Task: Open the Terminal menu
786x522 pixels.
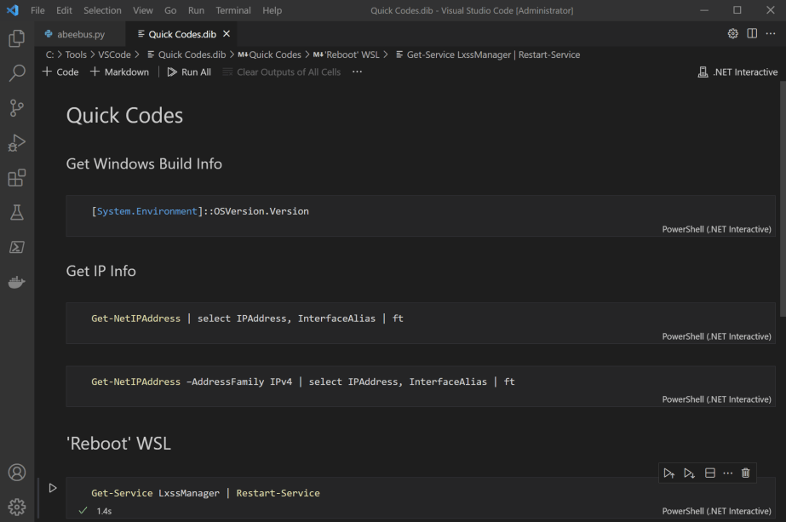Action: pos(232,10)
